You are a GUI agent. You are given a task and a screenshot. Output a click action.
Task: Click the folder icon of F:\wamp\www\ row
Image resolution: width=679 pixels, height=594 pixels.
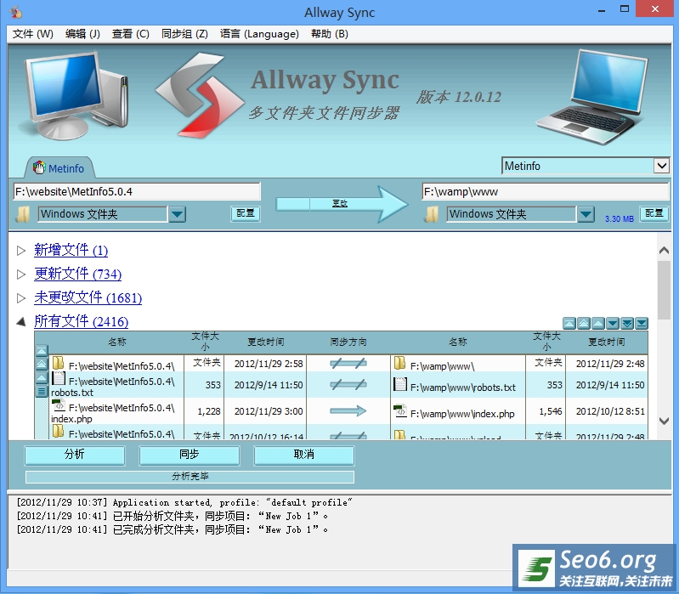click(x=400, y=363)
